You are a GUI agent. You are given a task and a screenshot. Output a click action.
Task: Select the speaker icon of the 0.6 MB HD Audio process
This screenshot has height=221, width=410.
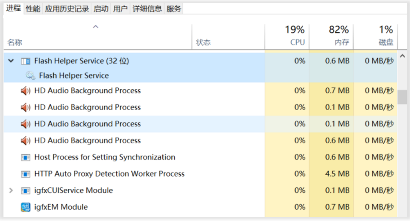[x=26, y=141]
